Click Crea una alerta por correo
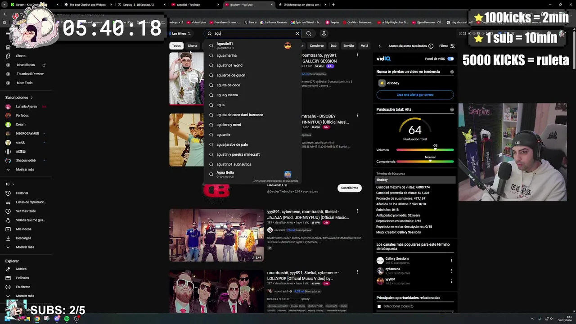Image resolution: width=576 pixels, height=324 pixels. (415, 95)
